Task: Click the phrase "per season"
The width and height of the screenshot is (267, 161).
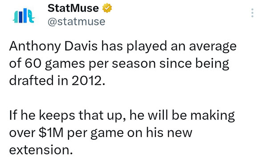Action: tap(122, 64)
